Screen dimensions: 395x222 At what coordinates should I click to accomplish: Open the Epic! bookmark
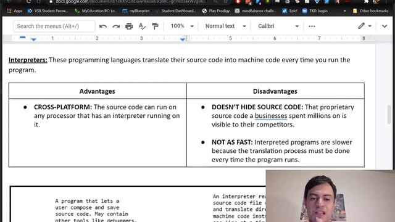pos(289,11)
